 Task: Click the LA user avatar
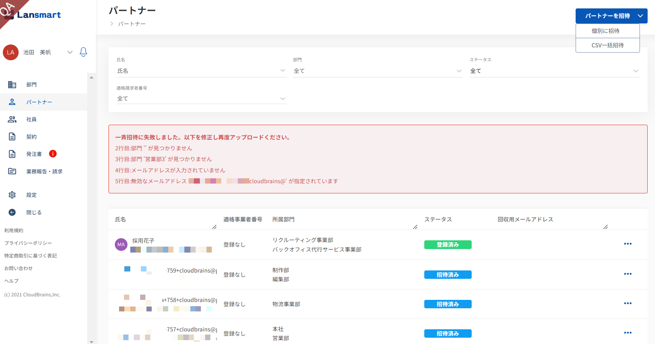click(11, 52)
